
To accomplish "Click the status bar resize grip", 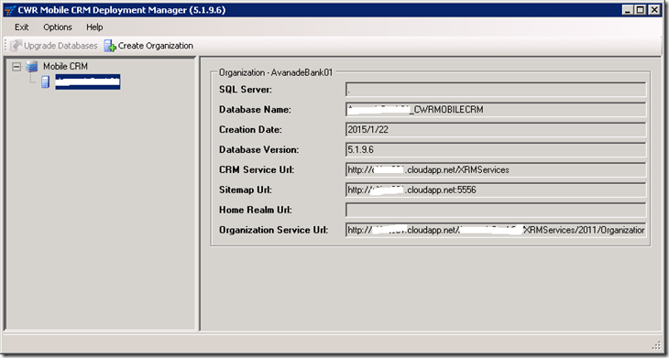I will (x=656, y=345).
